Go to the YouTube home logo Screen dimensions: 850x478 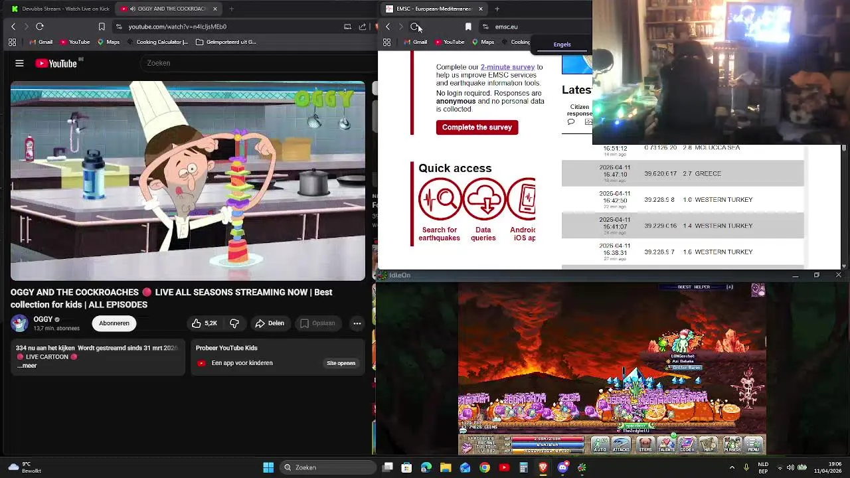tap(56, 63)
